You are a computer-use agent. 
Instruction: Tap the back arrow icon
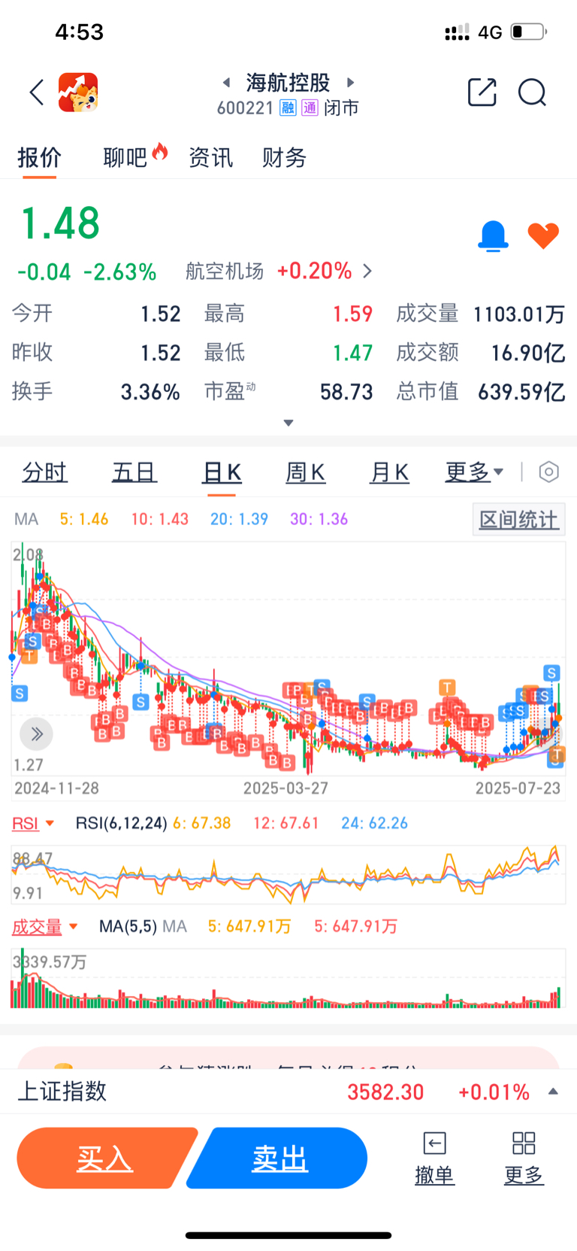click(x=37, y=93)
